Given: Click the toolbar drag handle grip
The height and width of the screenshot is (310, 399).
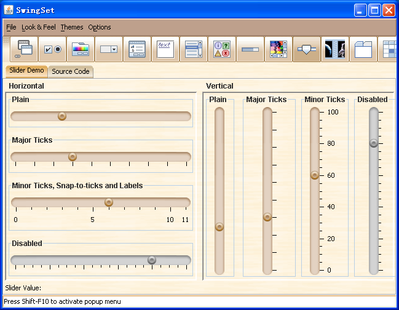Looking at the screenshot, I should pyautogui.click(x=6, y=40).
